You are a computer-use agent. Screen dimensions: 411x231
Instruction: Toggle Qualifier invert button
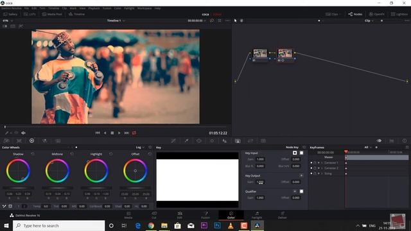(295, 191)
